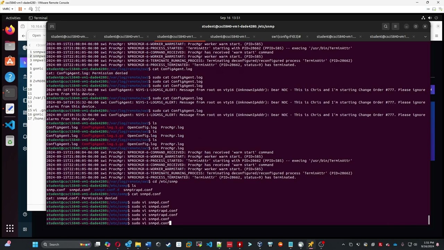Viewport: 444px width, 250px height.
Task: Click the terminal scrollbar thumb
Action: coord(429,220)
